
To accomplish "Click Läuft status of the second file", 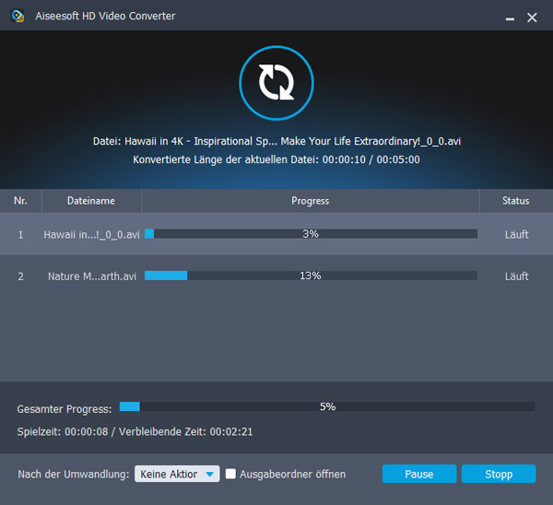I will click(516, 276).
